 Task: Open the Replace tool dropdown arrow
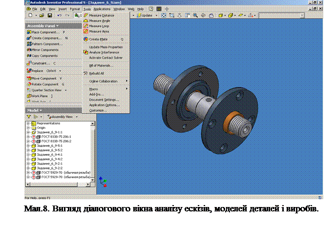pyautogui.click(x=60, y=71)
